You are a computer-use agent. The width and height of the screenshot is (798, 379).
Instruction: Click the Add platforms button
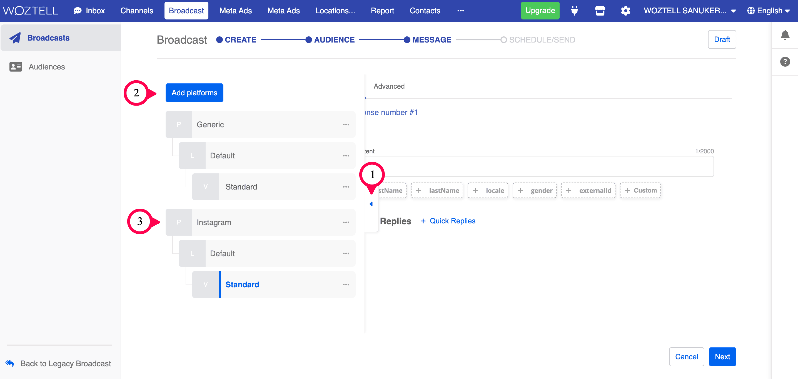(194, 93)
